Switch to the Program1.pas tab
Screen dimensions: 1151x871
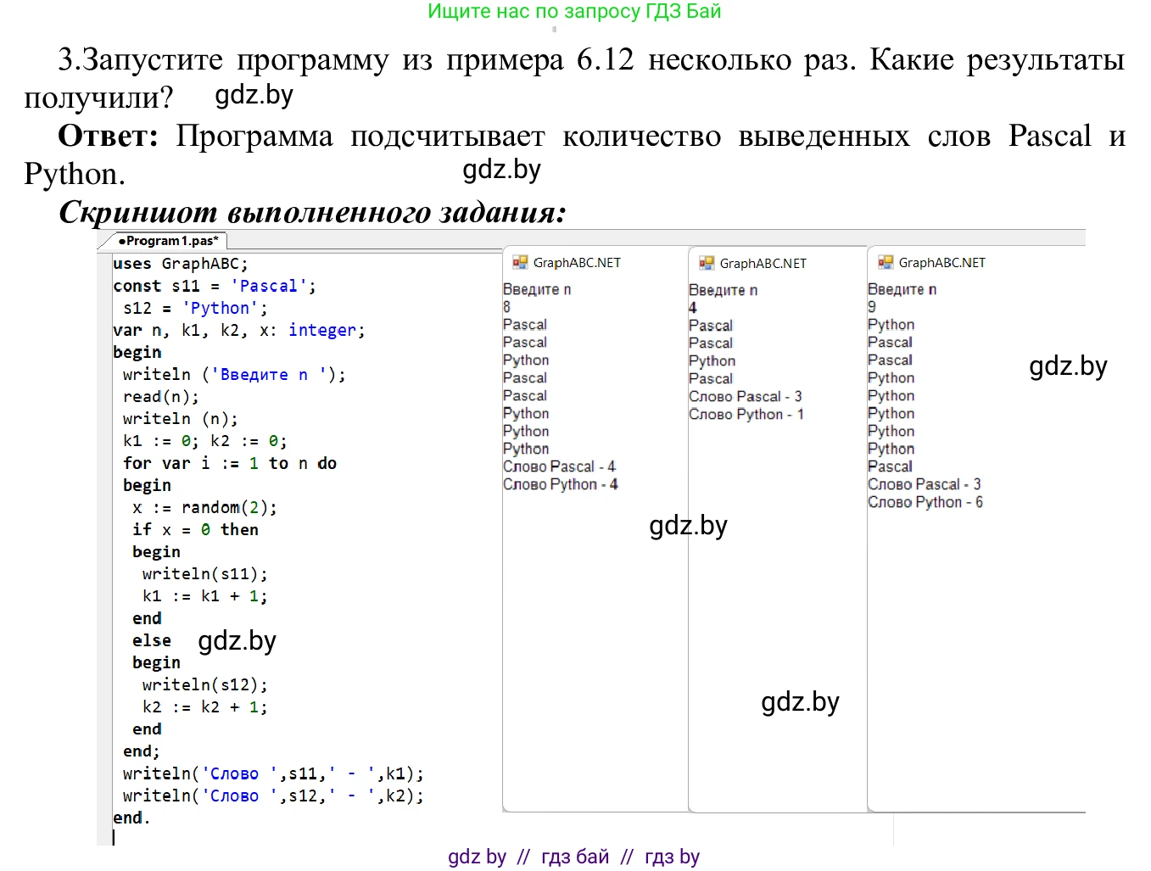tap(167, 241)
